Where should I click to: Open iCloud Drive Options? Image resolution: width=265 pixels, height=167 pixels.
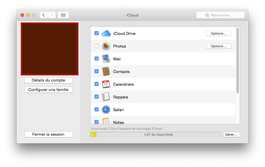coord(219,33)
